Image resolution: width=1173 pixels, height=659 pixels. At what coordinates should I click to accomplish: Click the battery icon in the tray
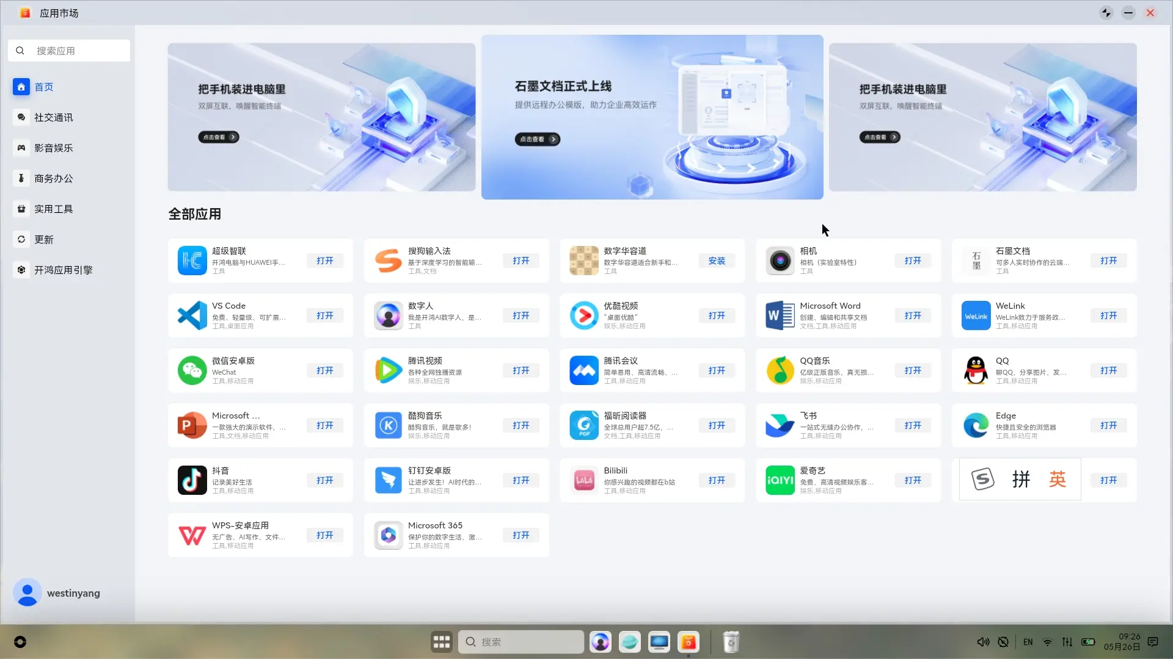coord(1088,642)
